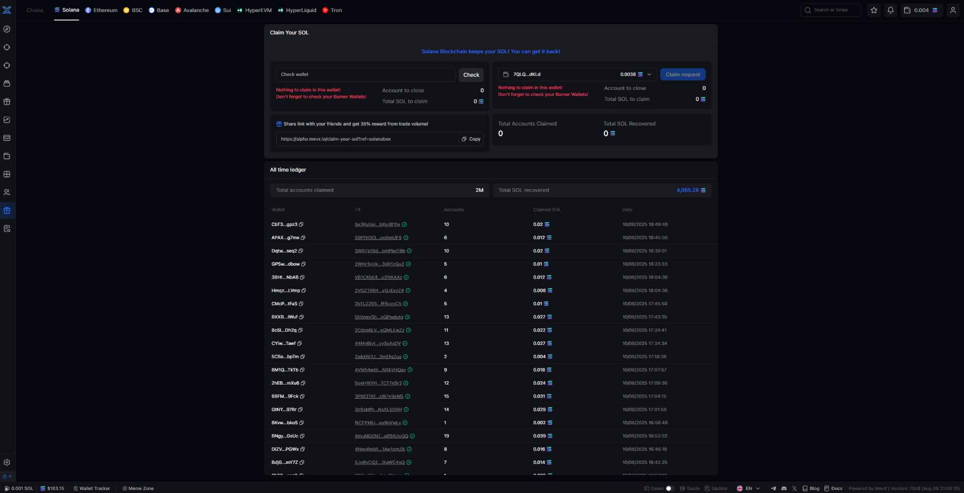This screenshot has width=964, height=493.
Task: Click the user profile icon
Action: point(952,10)
